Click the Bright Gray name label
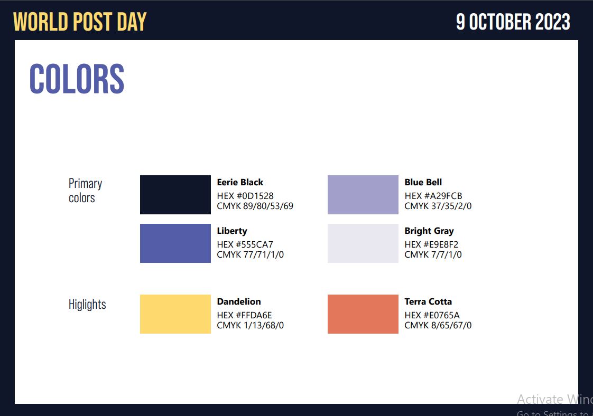This screenshot has width=593, height=416. (429, 231)
